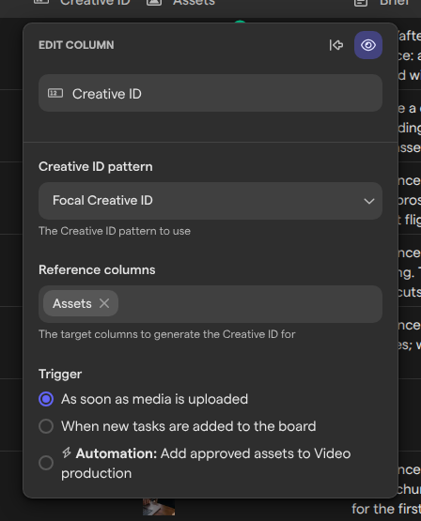421x521 pixels.
Task: Click the Assets column image icon
Action: point(154,2)
